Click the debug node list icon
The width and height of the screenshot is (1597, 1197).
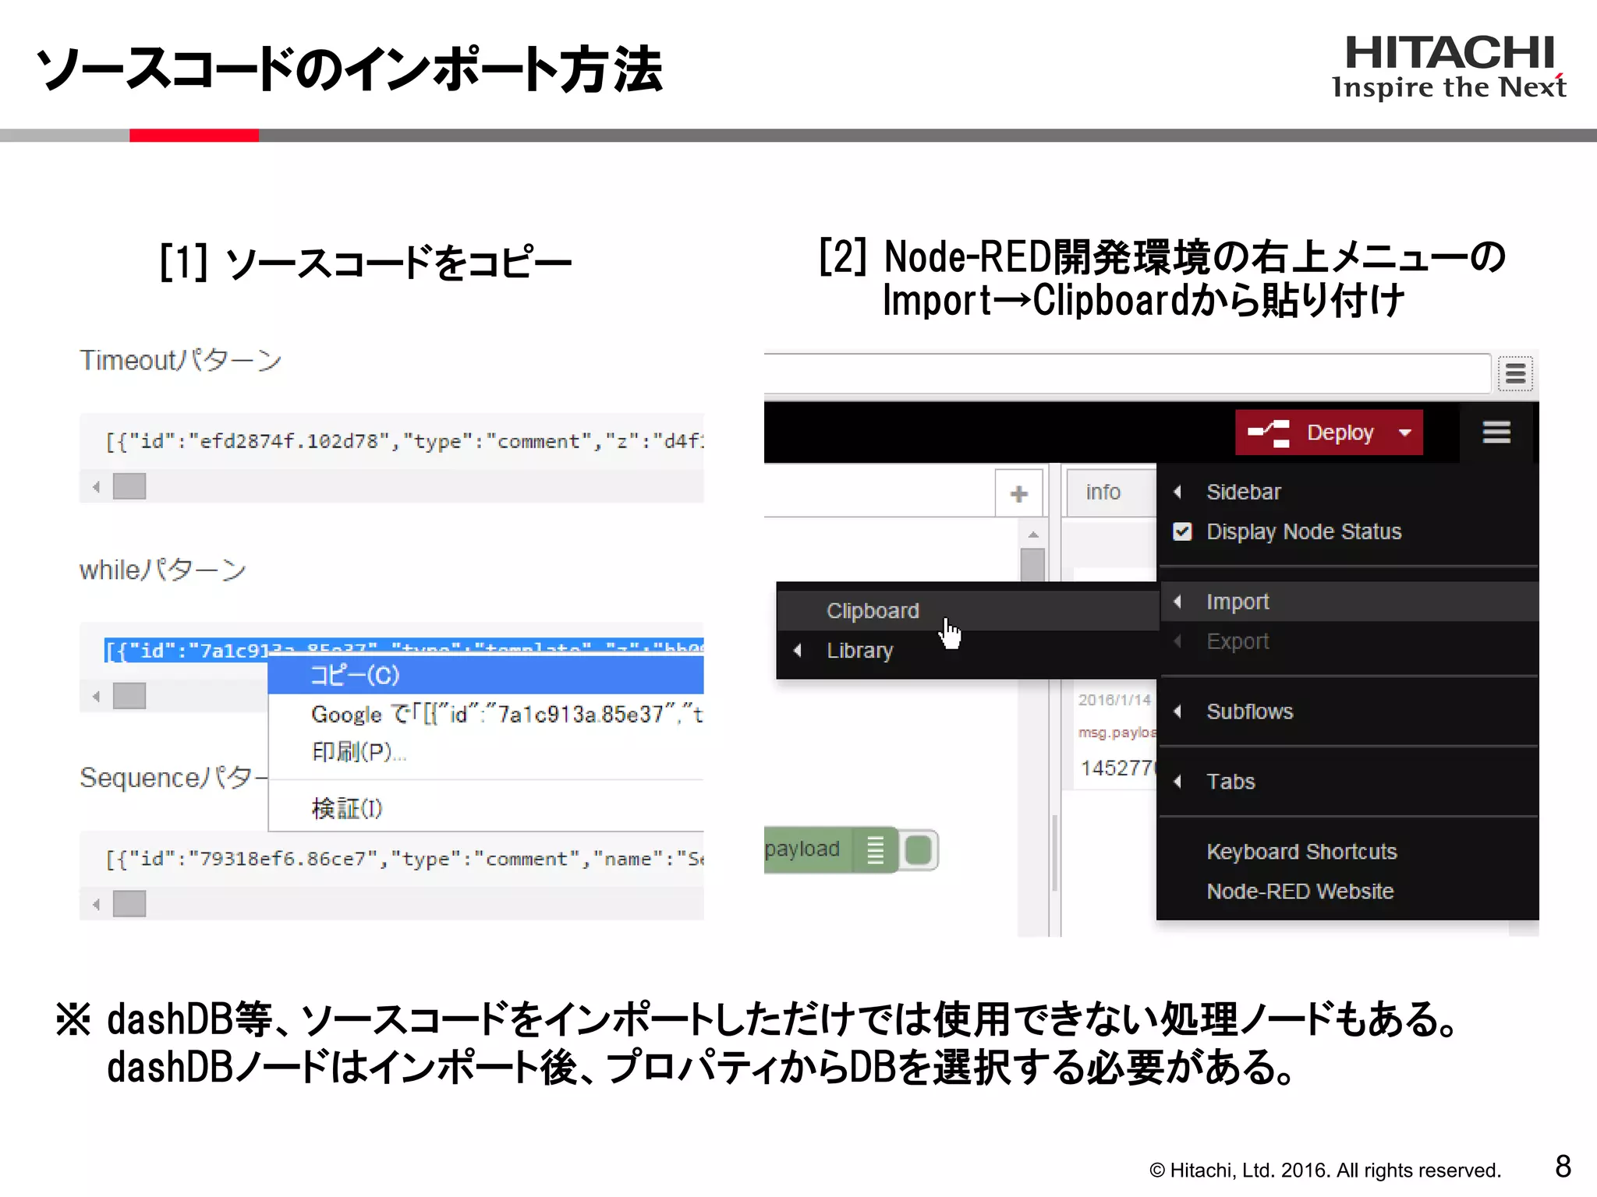point(876,849)
